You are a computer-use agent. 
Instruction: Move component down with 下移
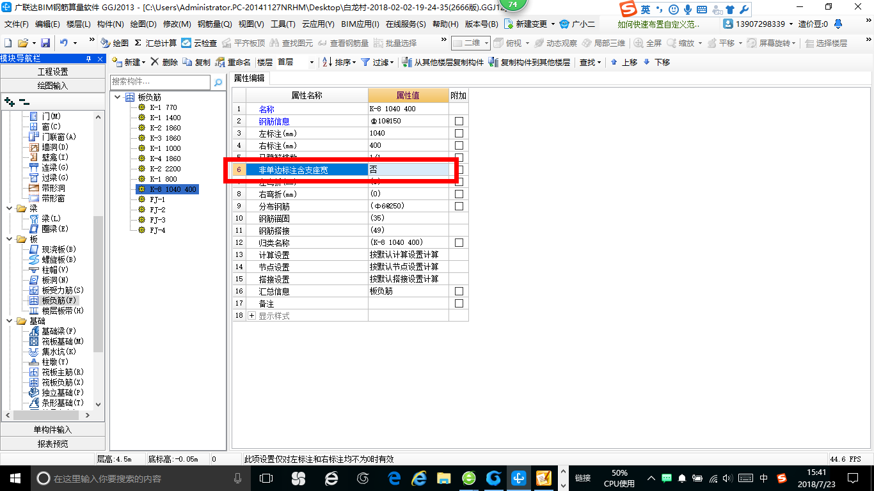point(656,62)
